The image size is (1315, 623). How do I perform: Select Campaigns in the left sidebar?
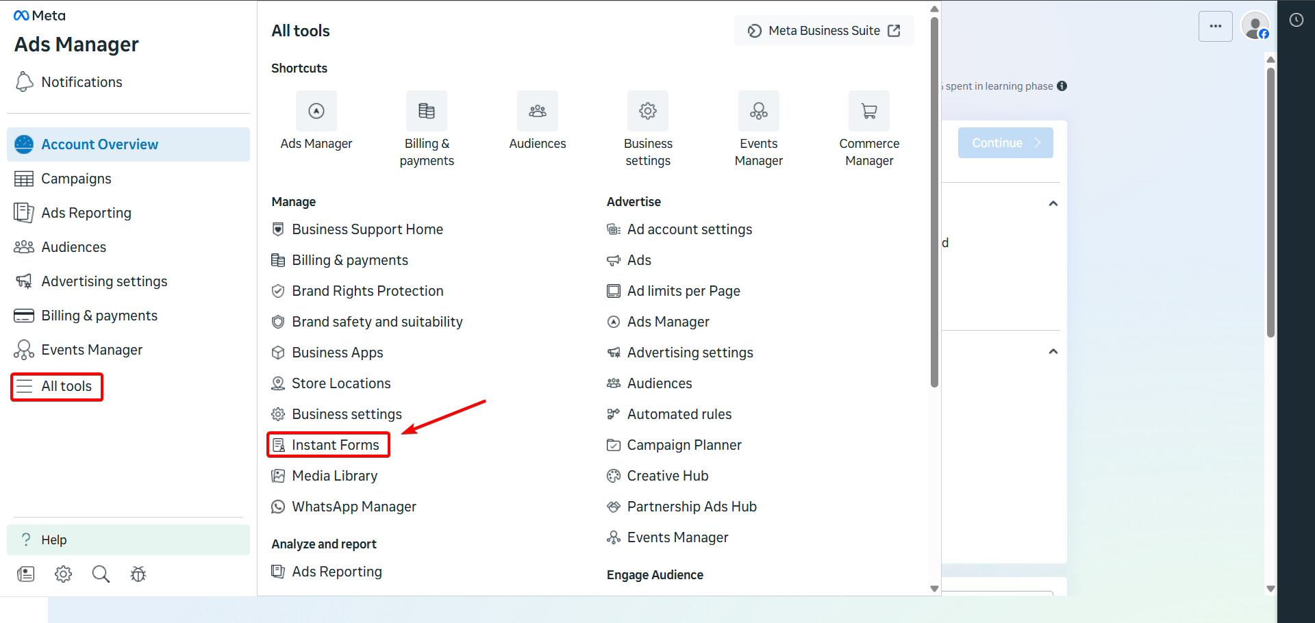[x=75, y=178]
